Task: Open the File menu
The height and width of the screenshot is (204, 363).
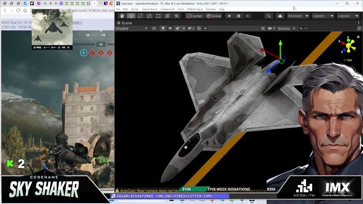Action: pos(118,9)
